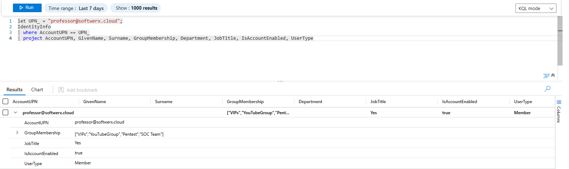This screenshot has width=569, height=169.
Task: Collapse the query editor with double chevron
Action: tap(553, 75)
